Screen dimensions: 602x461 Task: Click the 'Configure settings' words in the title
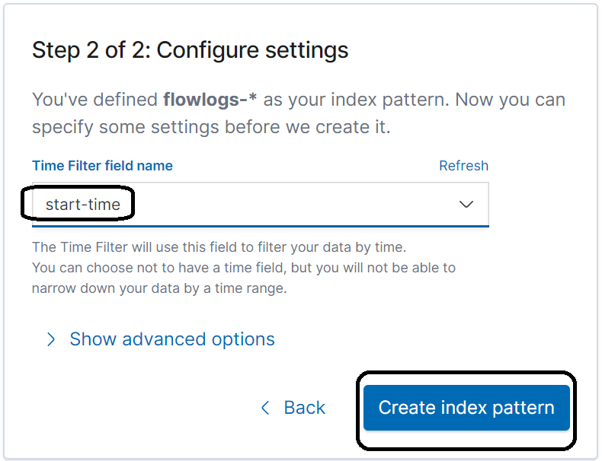(252, 49)
